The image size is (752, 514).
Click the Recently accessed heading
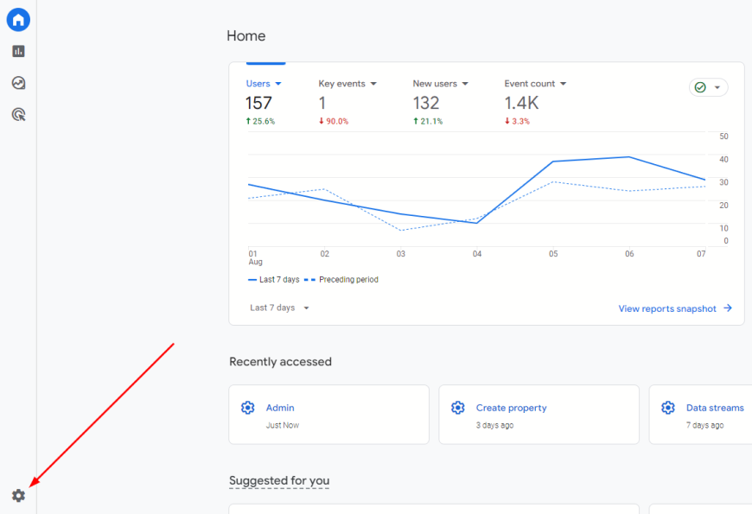click(x=280, y=361)
